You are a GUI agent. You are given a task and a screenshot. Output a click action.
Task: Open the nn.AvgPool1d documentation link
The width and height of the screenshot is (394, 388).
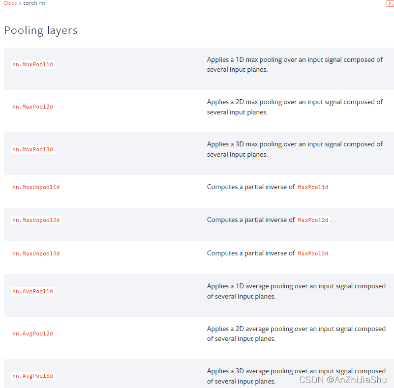coord(32,291)
